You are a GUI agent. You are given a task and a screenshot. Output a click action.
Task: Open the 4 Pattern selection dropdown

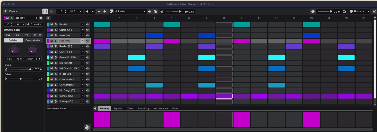point(130,11)
